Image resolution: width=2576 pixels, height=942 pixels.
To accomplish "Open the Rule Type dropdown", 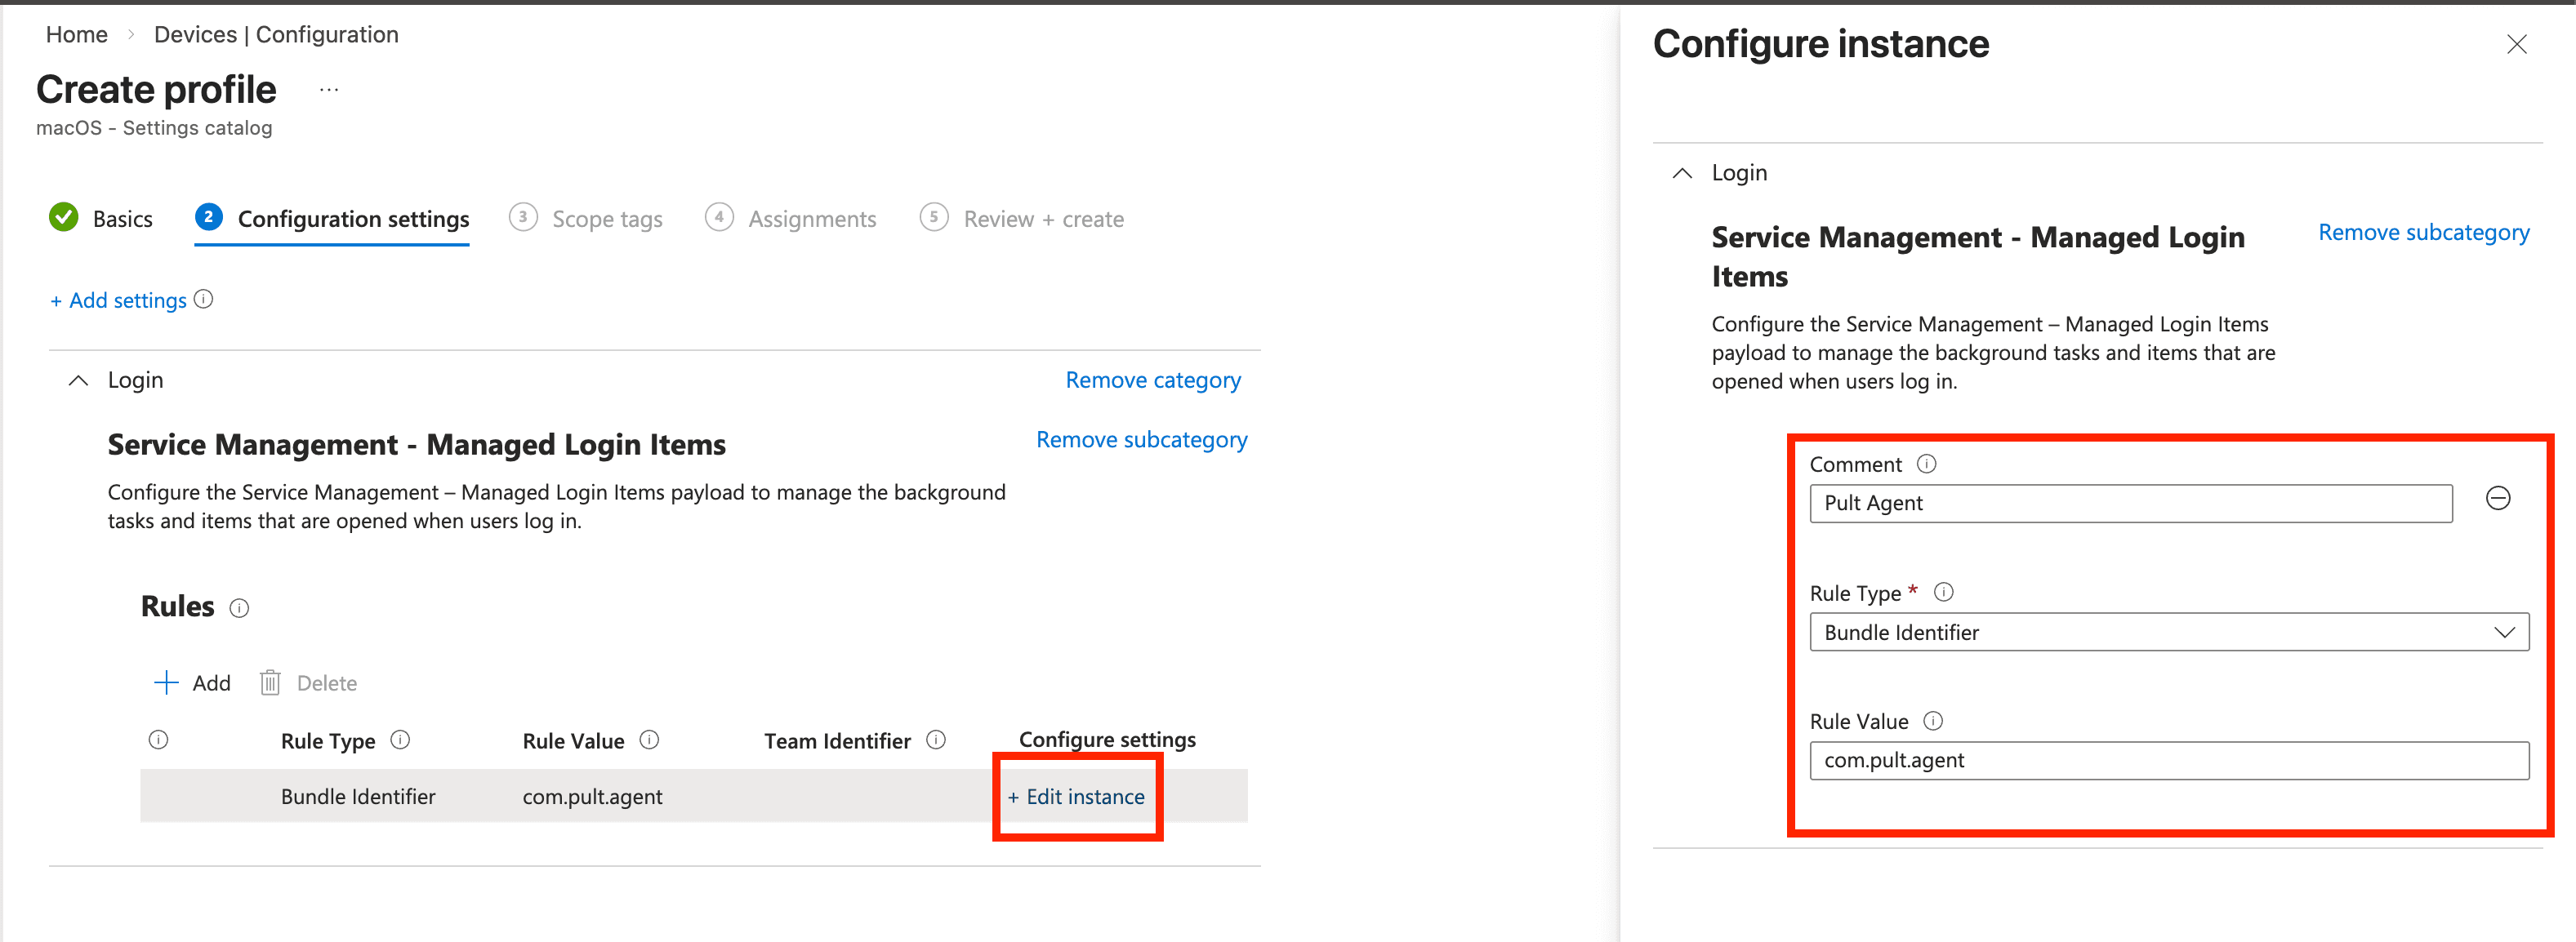I will coord(2505,631).
